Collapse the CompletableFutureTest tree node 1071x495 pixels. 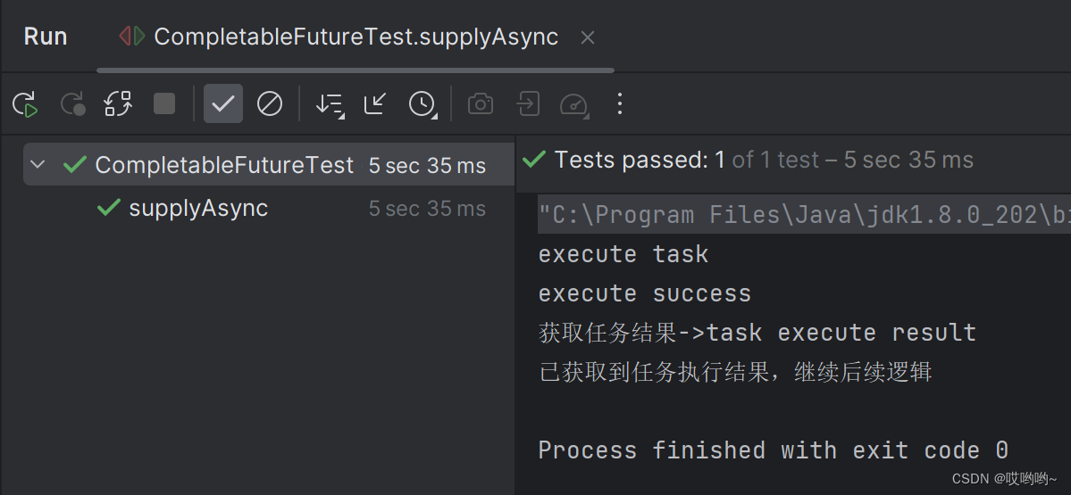[x=38, y=165]
